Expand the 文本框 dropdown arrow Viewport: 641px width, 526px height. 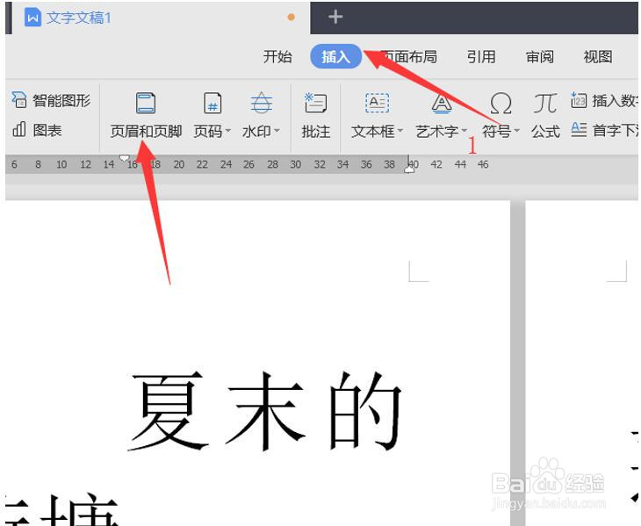[400, 131]
